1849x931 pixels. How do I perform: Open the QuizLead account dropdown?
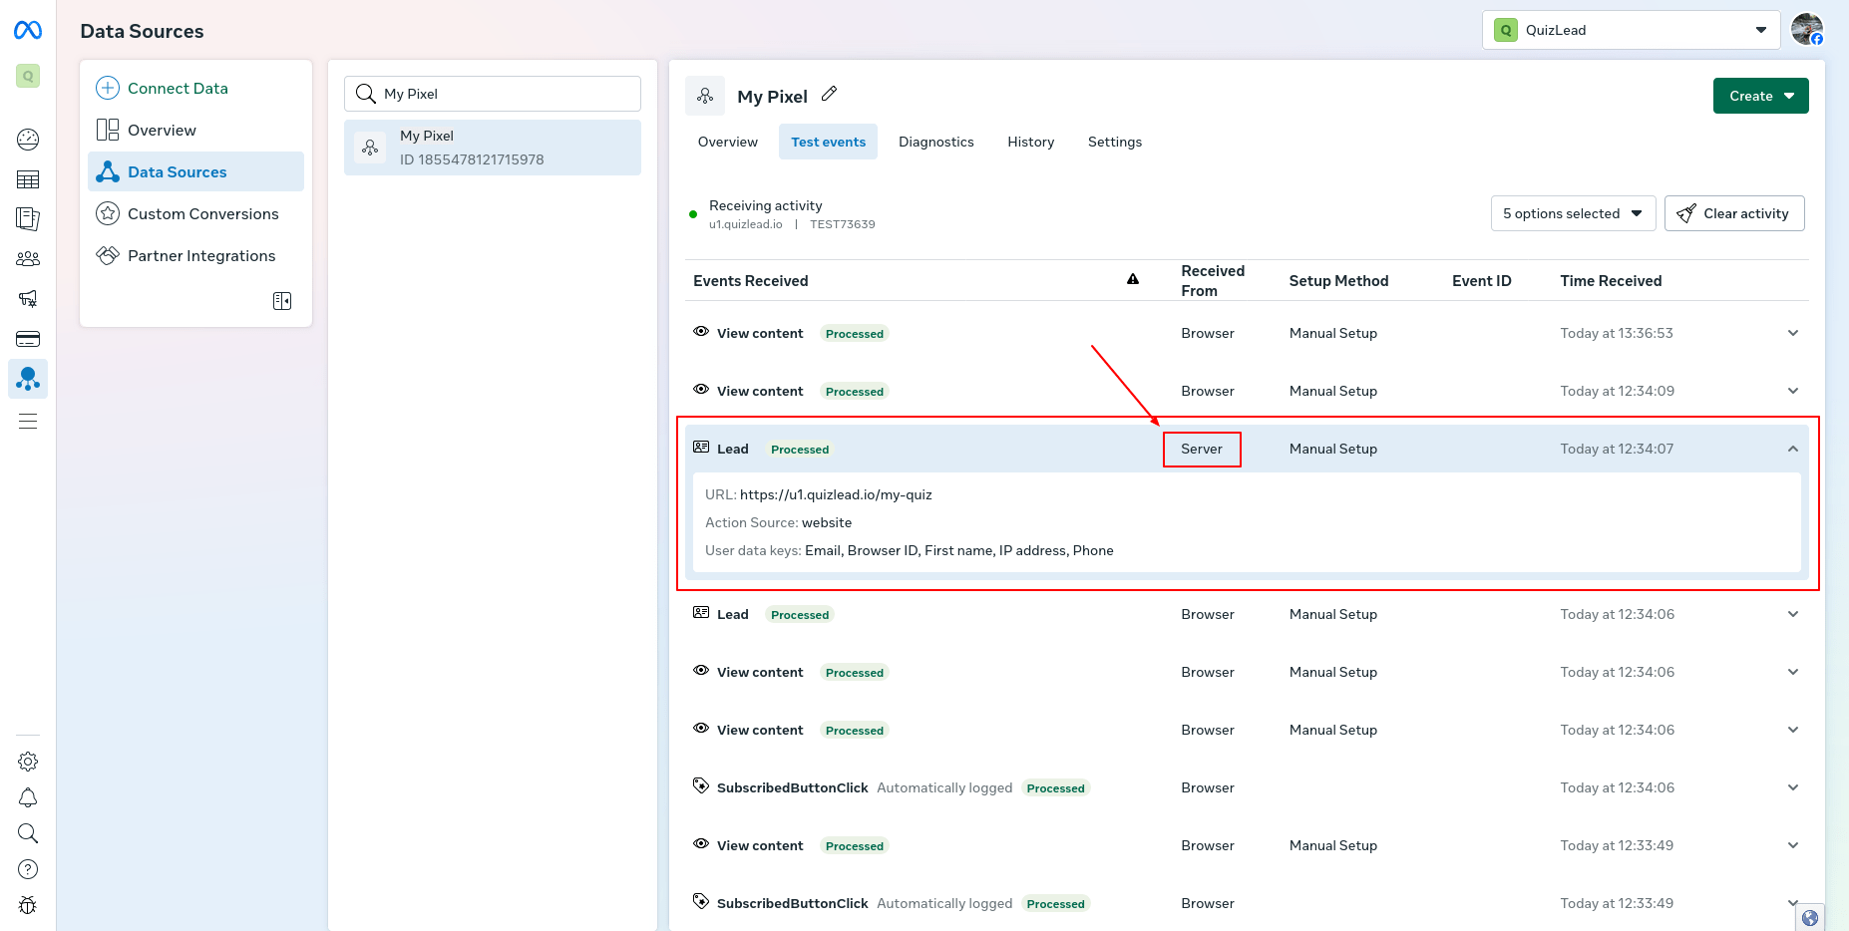[1632, 30]
